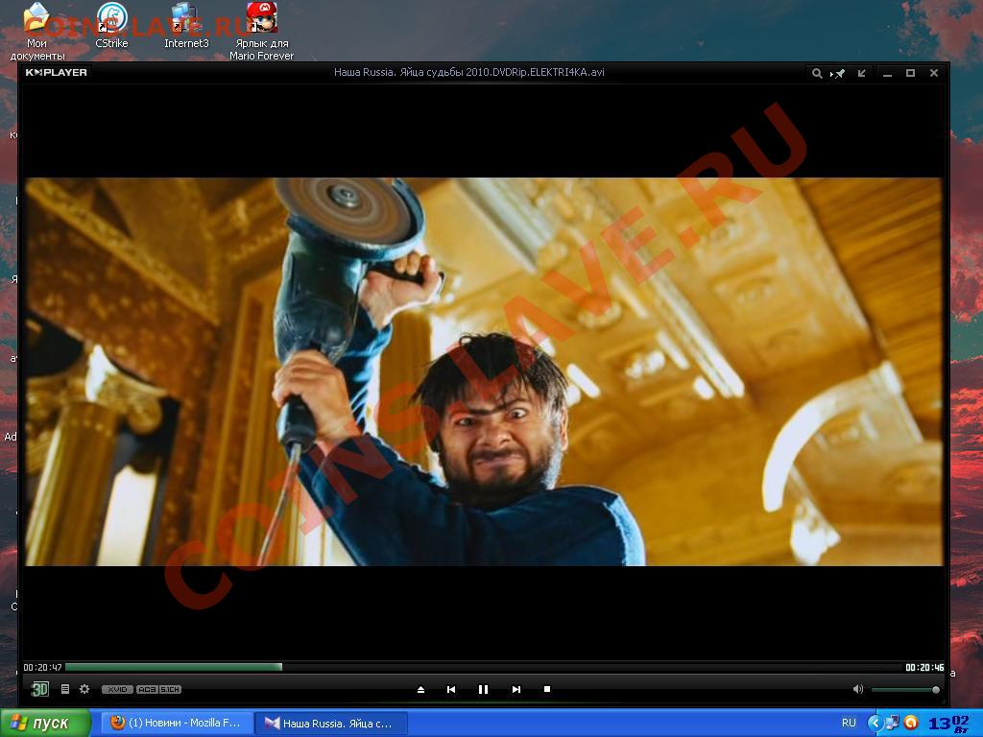Click the compact mode arrow icon

[862, 73]
